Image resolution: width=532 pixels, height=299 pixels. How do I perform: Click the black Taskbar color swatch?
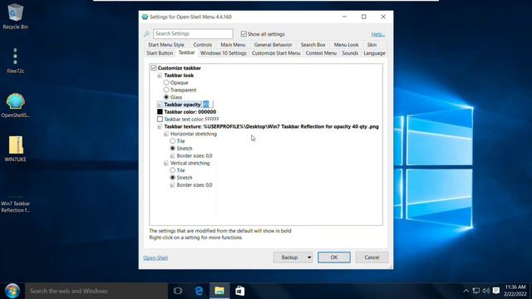point(160,111)
